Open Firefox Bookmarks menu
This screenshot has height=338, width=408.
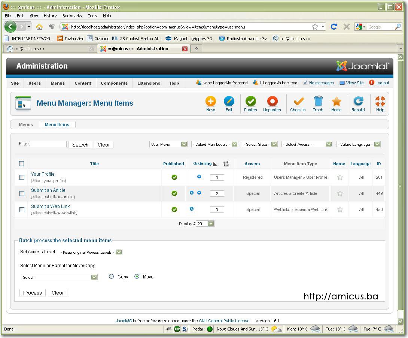coord(72,16)
